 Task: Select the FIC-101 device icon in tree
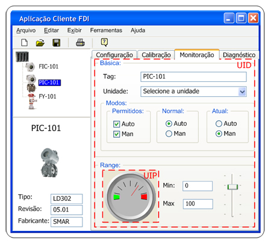coord(30,67)
